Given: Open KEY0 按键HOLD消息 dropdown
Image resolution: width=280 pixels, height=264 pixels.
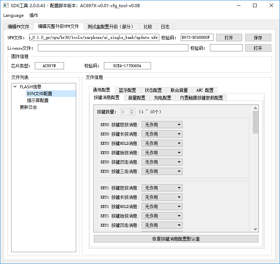Looking at the screenshot, I should click(x=162, y=143).
